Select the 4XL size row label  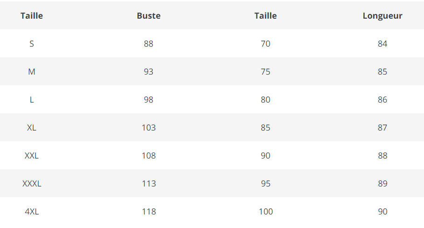[32, 212]
